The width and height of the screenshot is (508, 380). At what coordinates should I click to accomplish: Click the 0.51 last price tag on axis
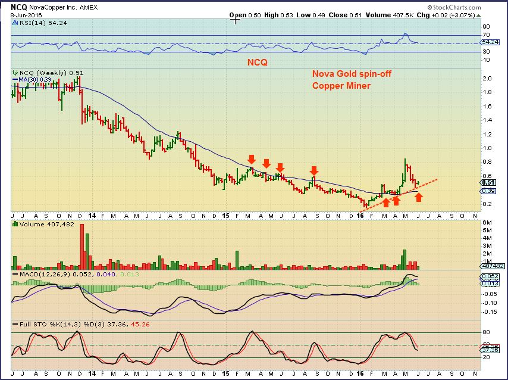click(x=488, y=182)
